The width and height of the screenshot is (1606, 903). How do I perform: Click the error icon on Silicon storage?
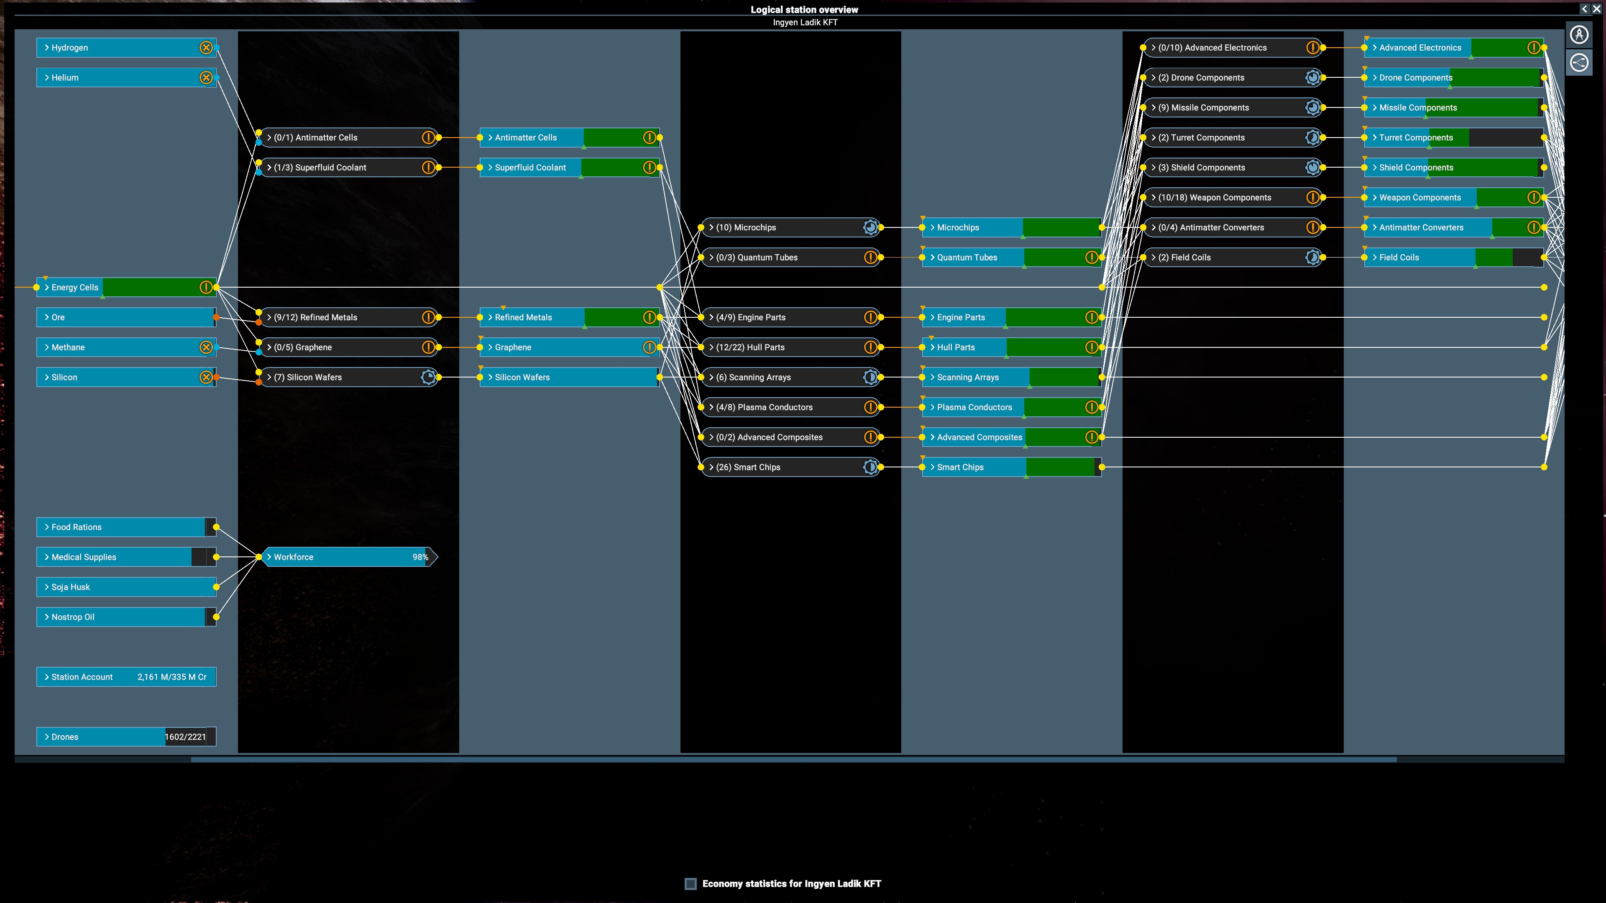coord(206,377)
